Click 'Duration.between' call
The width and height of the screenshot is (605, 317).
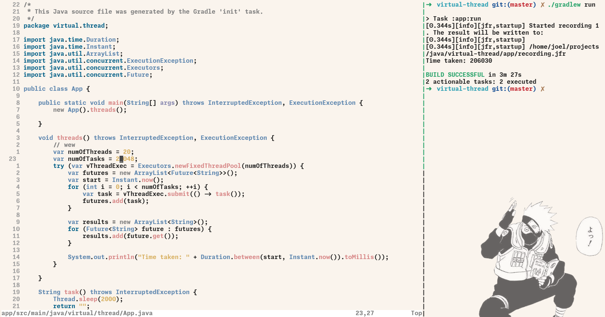(230, 257)
